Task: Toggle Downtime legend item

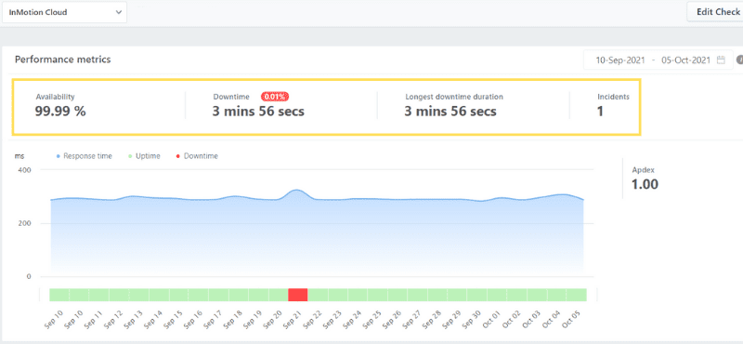Action: (x=197, y=156)
